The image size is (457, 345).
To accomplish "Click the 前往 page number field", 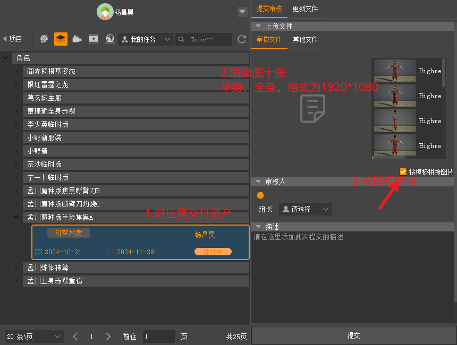I will coord(158,337).
